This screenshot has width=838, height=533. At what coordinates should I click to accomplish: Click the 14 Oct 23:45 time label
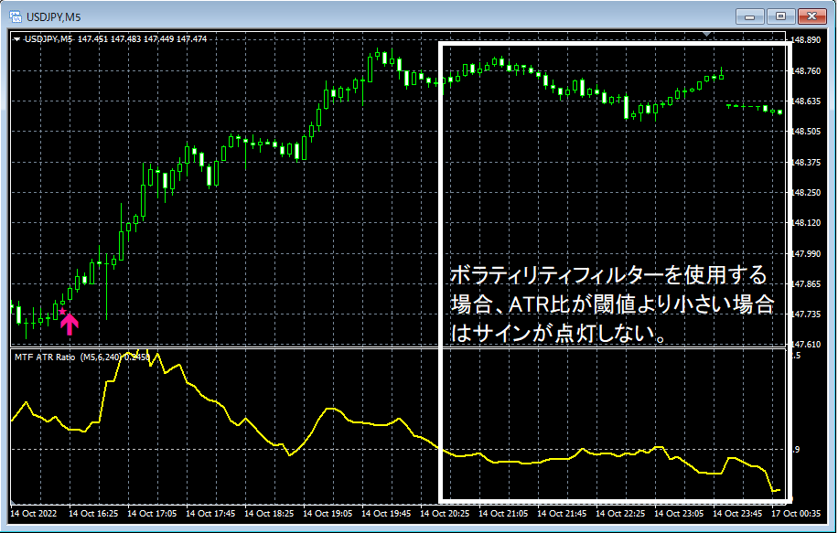tap(737, 514)
